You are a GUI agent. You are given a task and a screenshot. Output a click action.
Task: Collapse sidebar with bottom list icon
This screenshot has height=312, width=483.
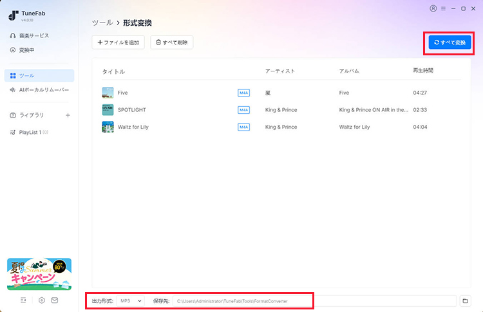[23, 300]
